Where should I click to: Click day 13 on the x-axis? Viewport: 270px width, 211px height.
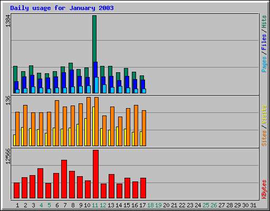point(111,205)
